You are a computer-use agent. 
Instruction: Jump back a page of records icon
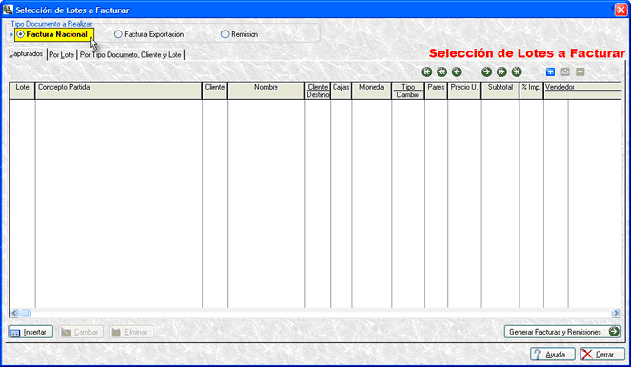(441, 72)
